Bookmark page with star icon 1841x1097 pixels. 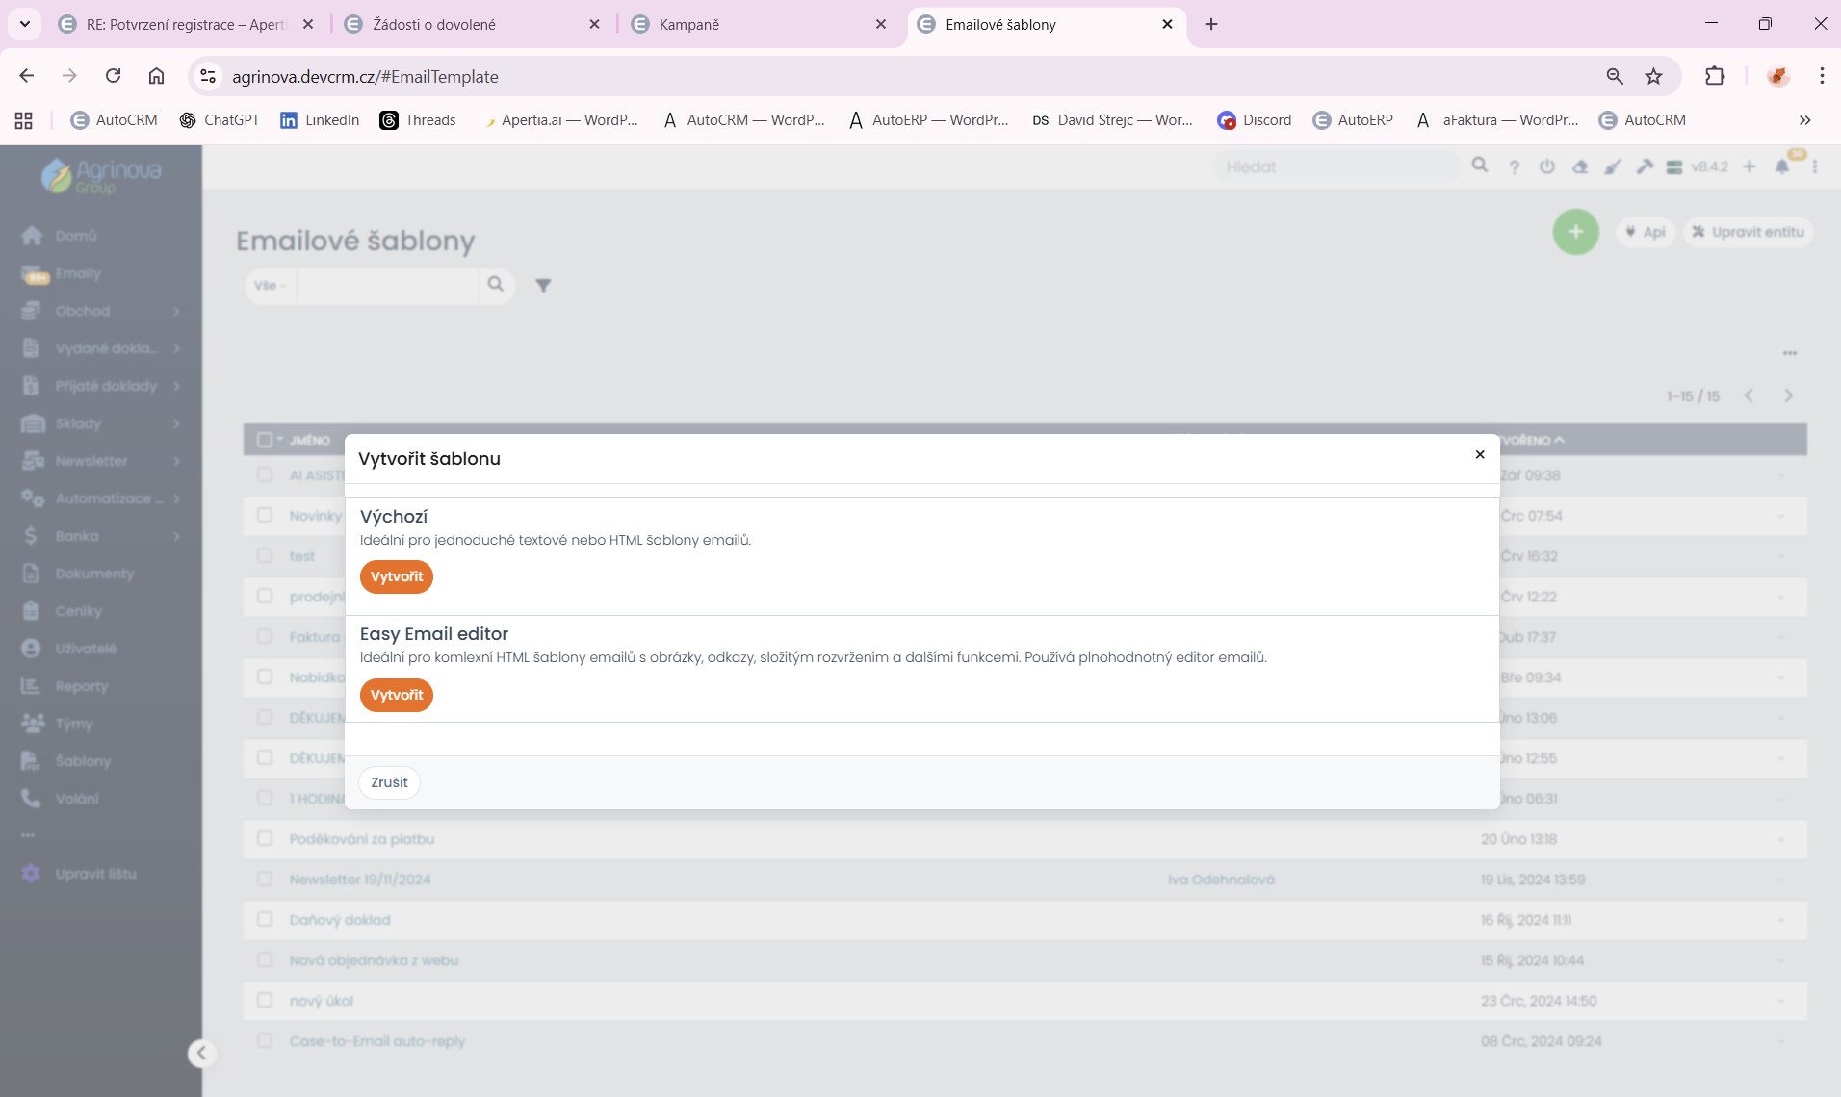1654,77
